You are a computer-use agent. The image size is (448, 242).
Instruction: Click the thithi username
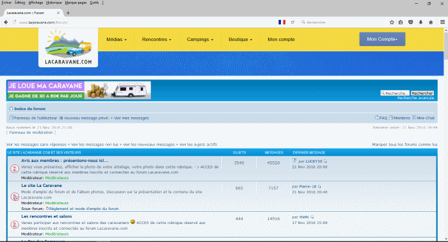click(304, 217)
